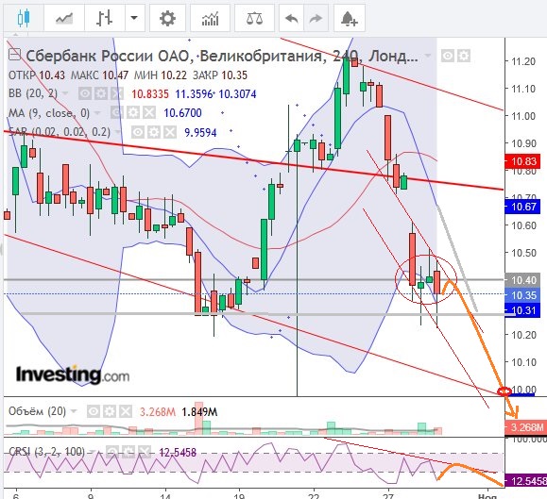Click the compare symbols scales icon
Screen dimensions: 547x499
pyautogui.click(x=254, y=18)
